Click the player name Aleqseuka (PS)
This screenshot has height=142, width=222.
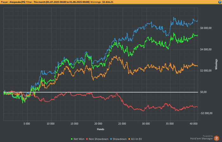(x=17, y=2)
